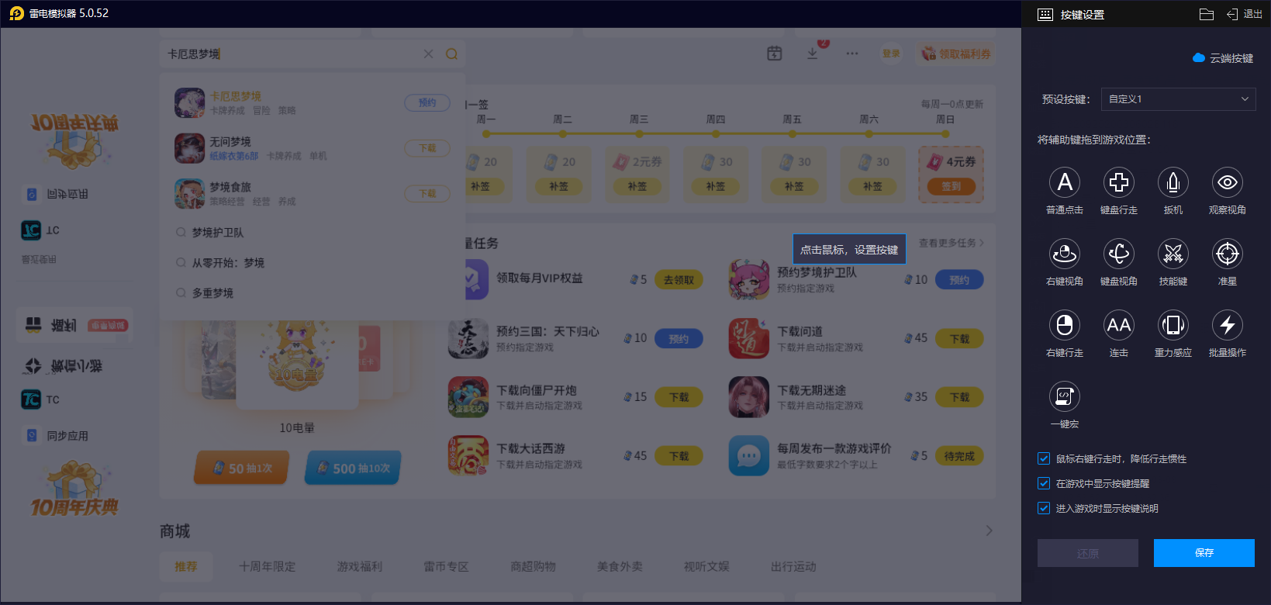1271x605 pixels.
Task: Click 预约 button for 卡厄思梦境 result
Action: click(427, 102)
